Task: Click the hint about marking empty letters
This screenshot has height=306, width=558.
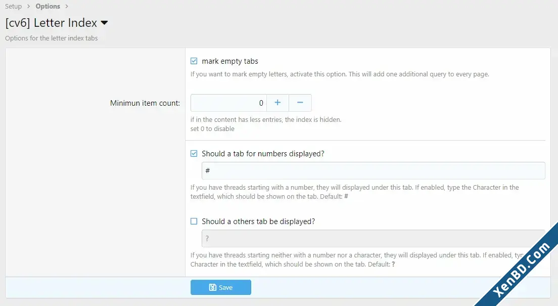Action: tap(340, 74)
